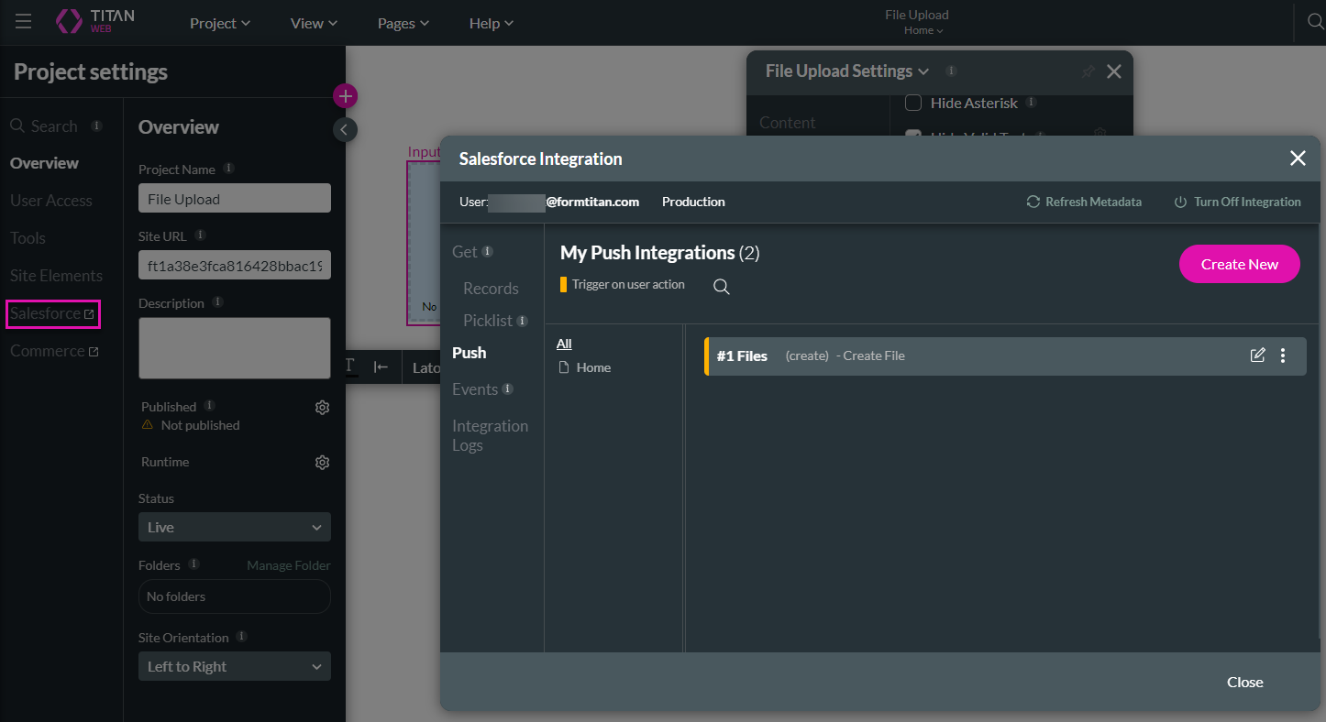Select the All filter link
Screen dimensions: 1326x722
tap(564, 344)
